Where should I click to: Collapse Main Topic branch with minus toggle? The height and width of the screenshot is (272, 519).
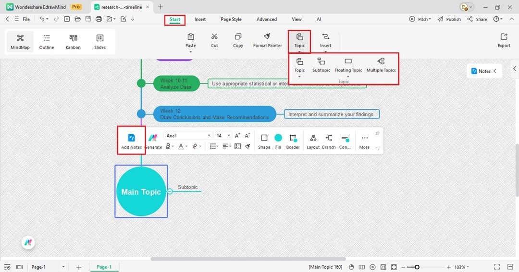pos(170,191)
